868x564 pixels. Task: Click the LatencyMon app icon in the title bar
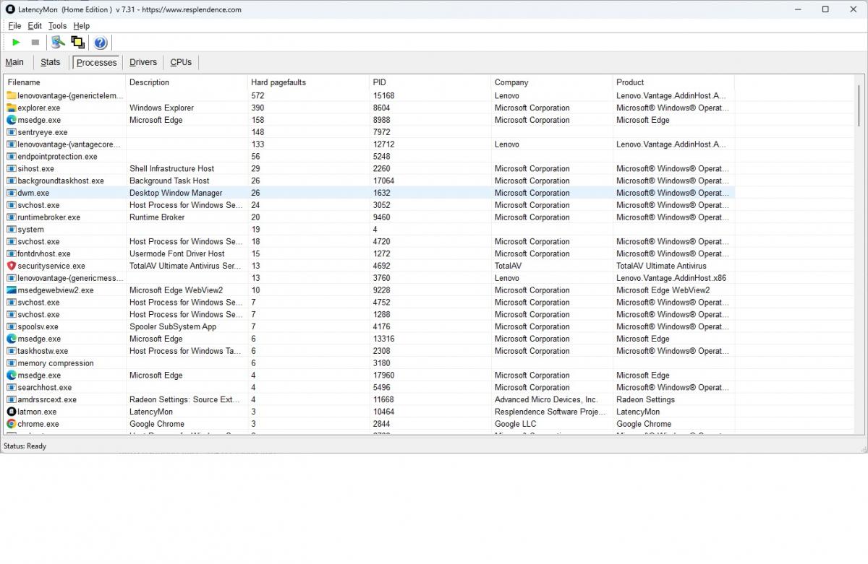point(10,9)
